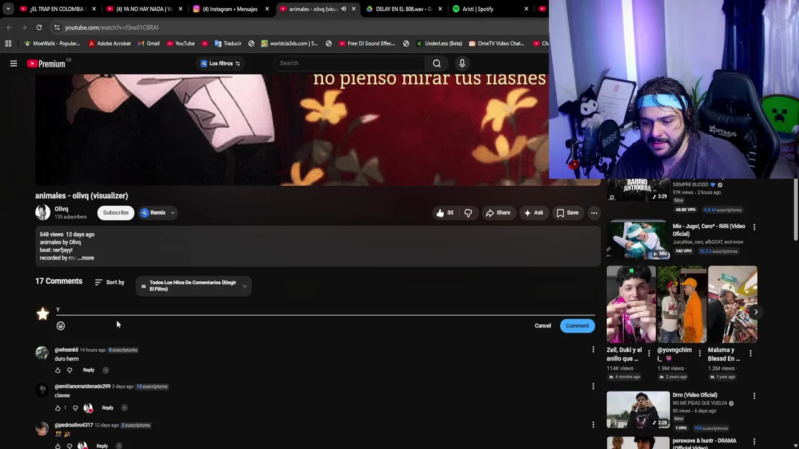
Task: Expand the Remix dropdown arrow
Action: (173, 213)
